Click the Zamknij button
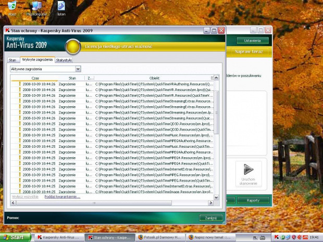The width and height of the screenshot is (323, 242). coord(211,218)
